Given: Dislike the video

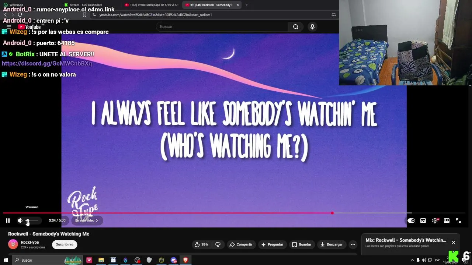Looking at the screenshot, I should pos(218,244).
